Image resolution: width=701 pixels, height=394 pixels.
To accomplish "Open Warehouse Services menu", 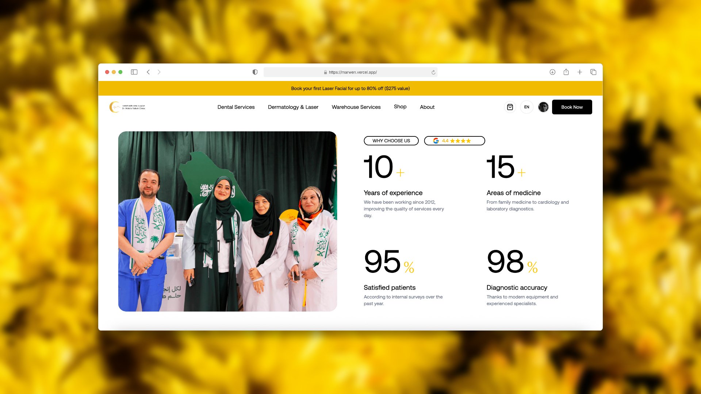I will coord(356,107).
